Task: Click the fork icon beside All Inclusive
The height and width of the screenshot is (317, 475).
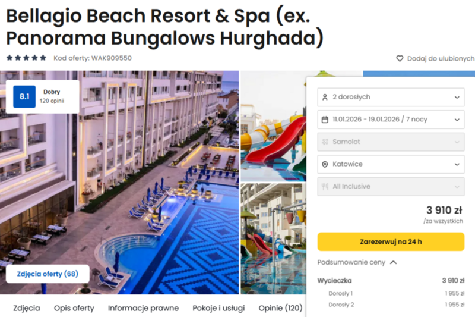Action: click(x=325, y=186)
